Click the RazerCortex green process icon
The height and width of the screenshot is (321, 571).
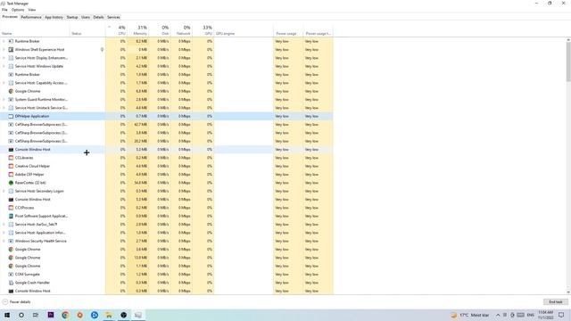pyautogui.click(x=11, y=183)
